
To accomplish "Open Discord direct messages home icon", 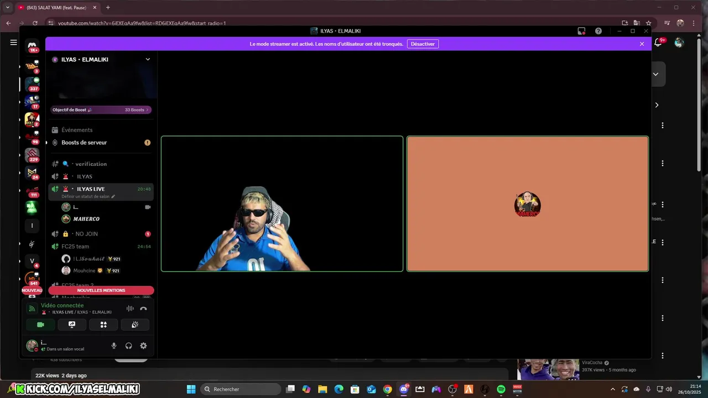I will [32, 46].
